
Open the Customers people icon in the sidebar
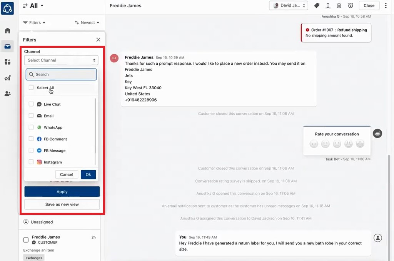pos(7,94)
